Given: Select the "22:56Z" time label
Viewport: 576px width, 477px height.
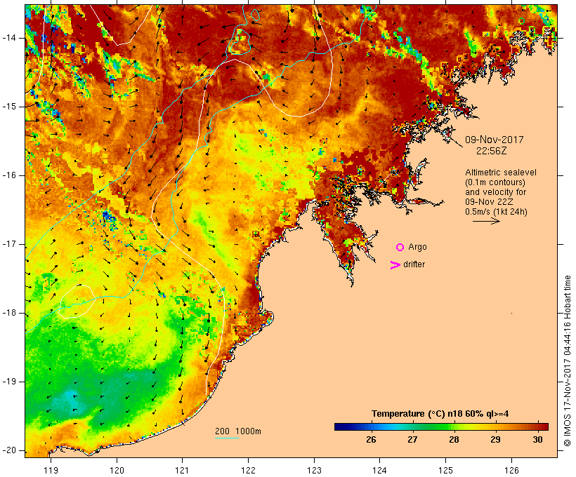Looking at the screenshot, I should pyautogui.click(x=492, y=151).
